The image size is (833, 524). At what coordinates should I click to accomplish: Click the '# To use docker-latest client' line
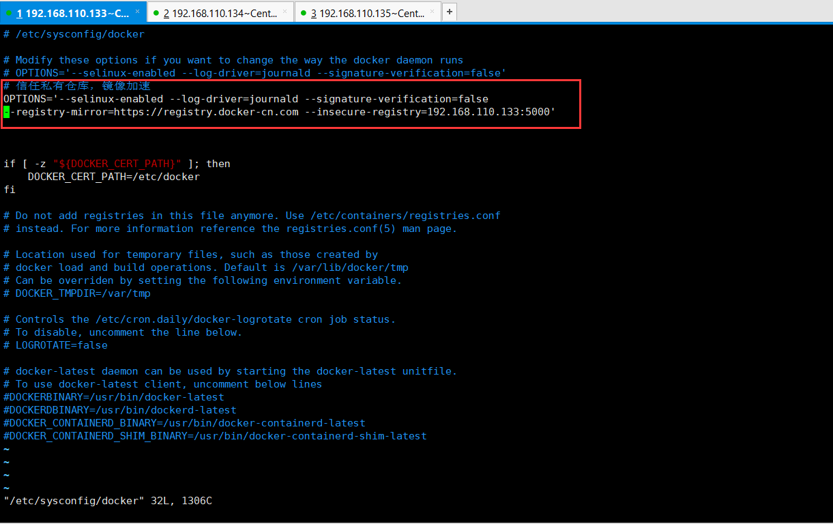(x=163, y=384)
